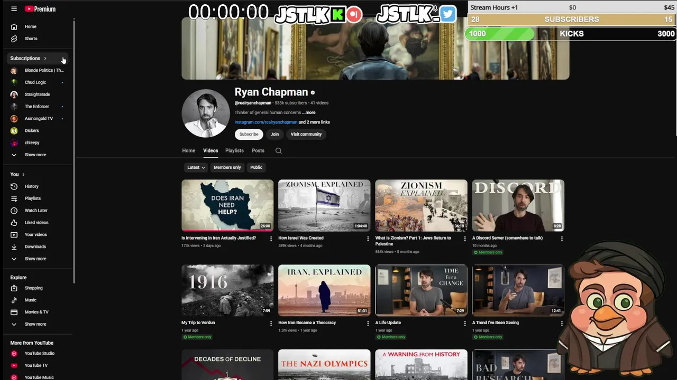Switch to Posts tab
This screenshot has width=677, height=380.
[258, 150]
